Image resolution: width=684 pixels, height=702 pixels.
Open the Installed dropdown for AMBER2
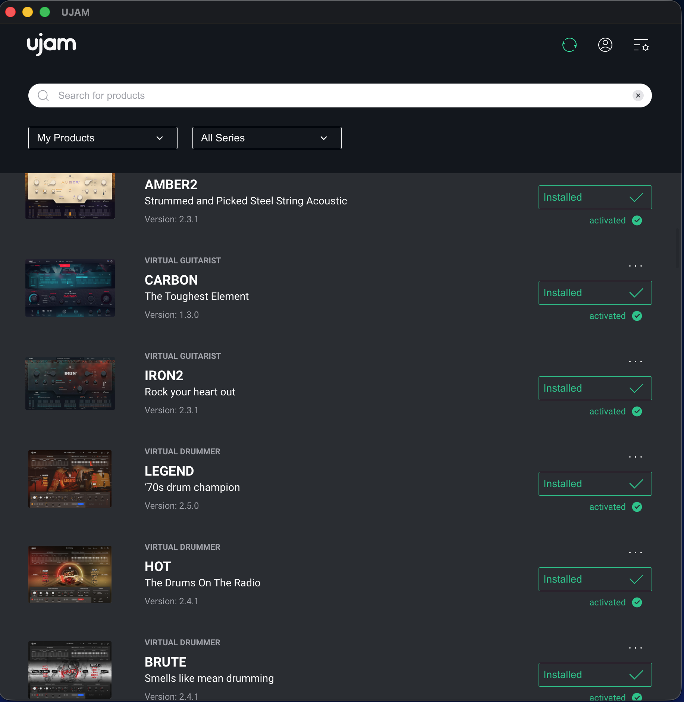[x=595, y=197]
